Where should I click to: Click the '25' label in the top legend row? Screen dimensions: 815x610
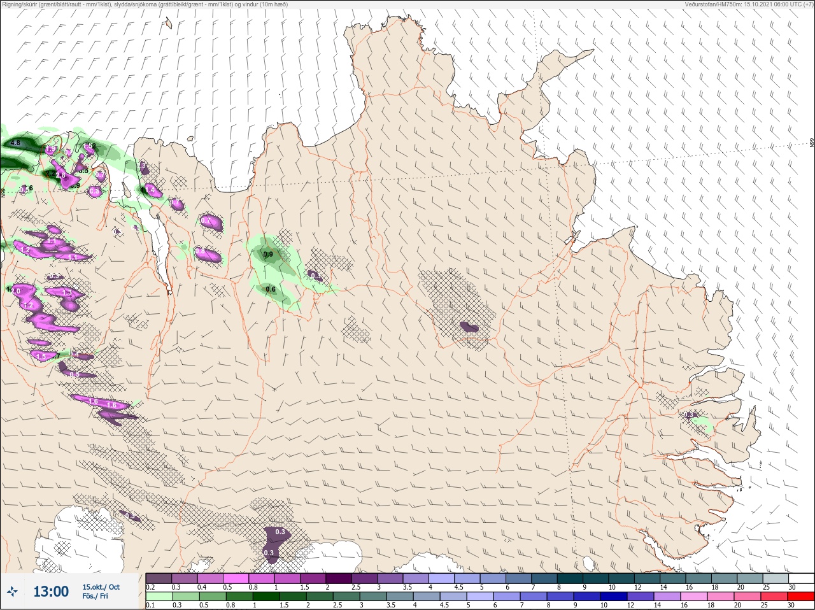(x=765, y=587)
